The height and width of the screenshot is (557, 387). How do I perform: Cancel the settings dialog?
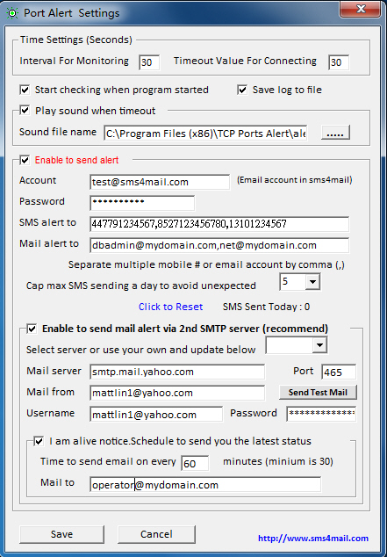tap(156, 534)
